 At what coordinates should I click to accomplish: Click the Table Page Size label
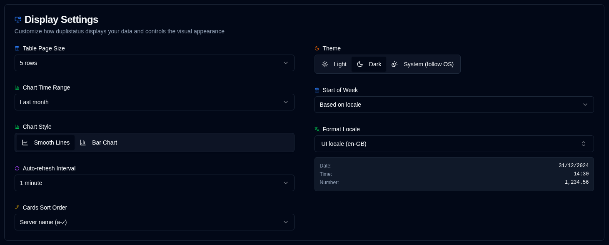click(x=44, y=48)
